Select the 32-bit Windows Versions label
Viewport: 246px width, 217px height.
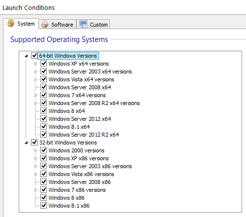(x=68, y=143)
